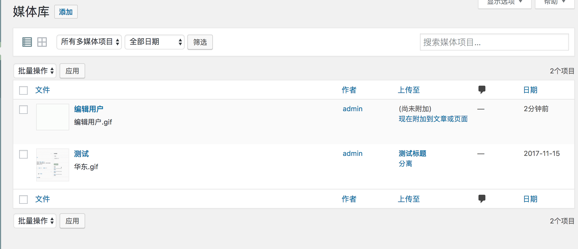Screen dimensions: 578x249
Task: Click the 添加 add new button
Action: tap(66, 12)
